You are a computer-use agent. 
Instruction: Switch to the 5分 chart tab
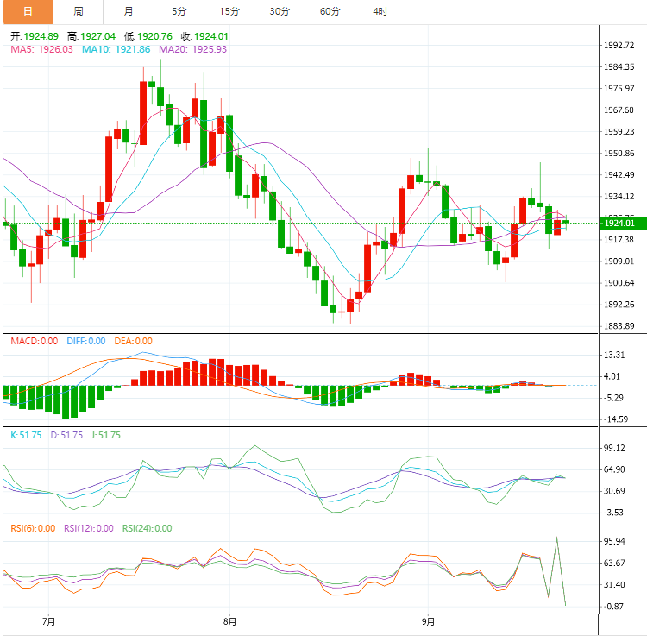tap(179, 11)
